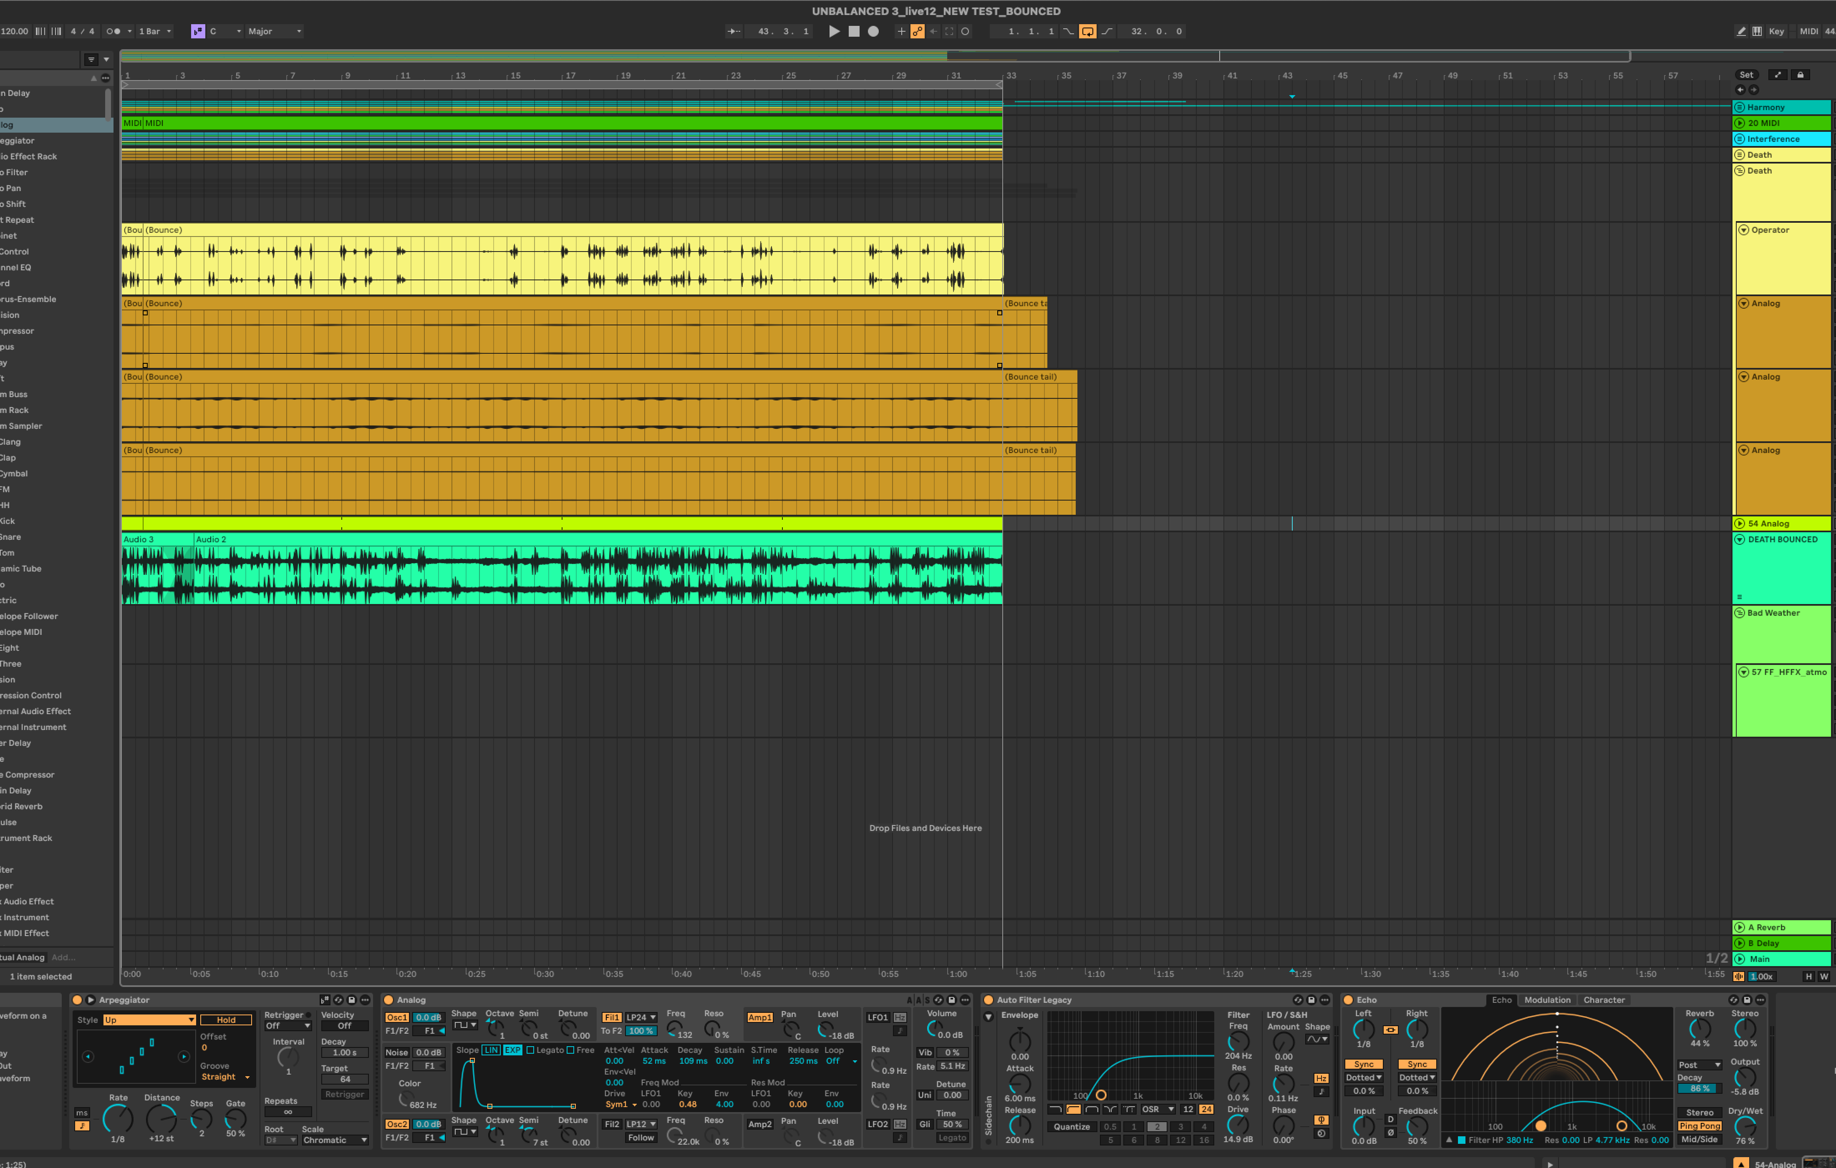The image size is (1836, 1168).
Task: Click the Arrangement Record circle button
Action: point(874,31)
